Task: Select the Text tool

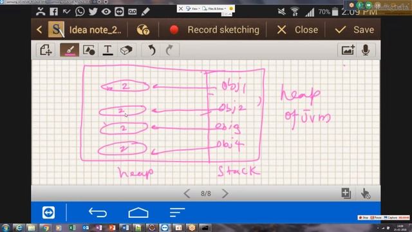Action: click(x=108, y=50)
